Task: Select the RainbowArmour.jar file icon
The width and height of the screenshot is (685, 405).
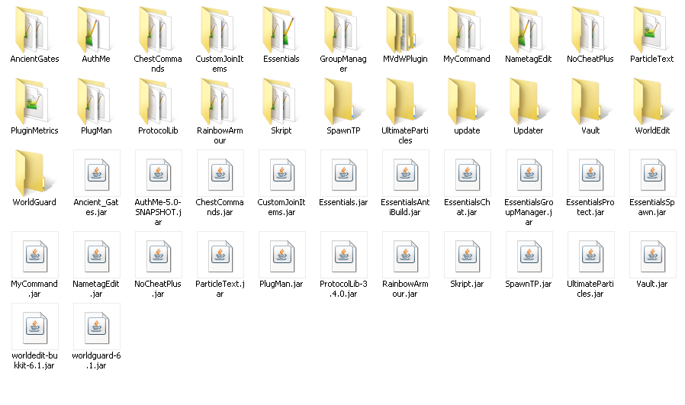Action: click(x=405, y=256)
